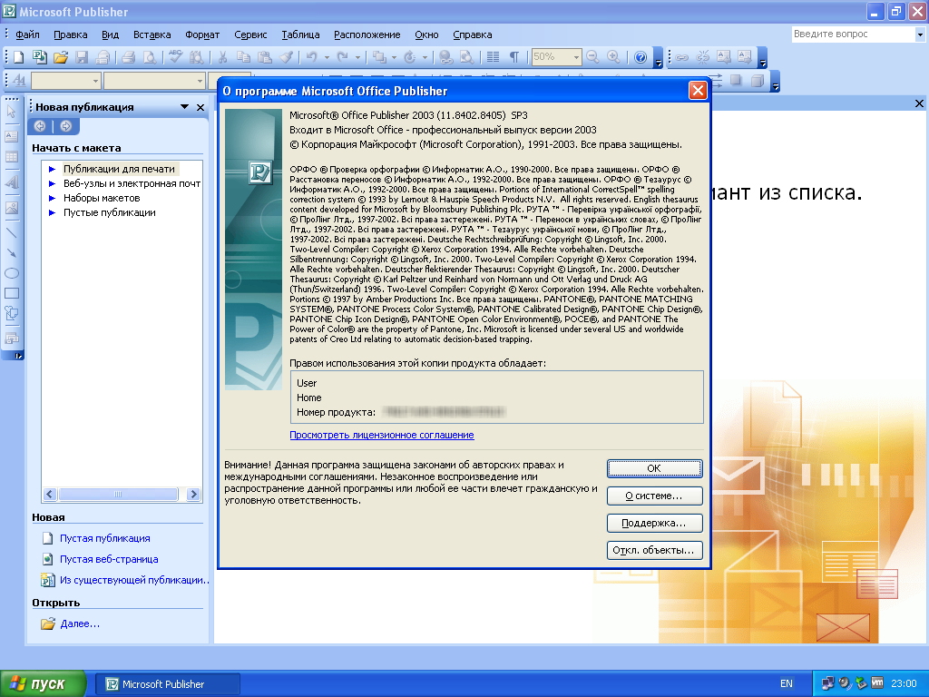Click the ABC spelling check icon
Image resolution: width=929 pixels, height=697 pixels.
point(175,57)
